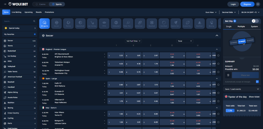Click the search magnifier icon
263x129 pixels.
click(34, 21)
